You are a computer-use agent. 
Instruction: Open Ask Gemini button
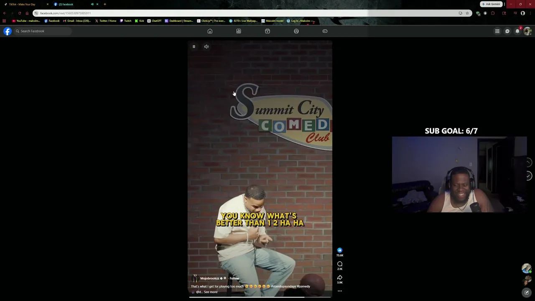(491, 4)
